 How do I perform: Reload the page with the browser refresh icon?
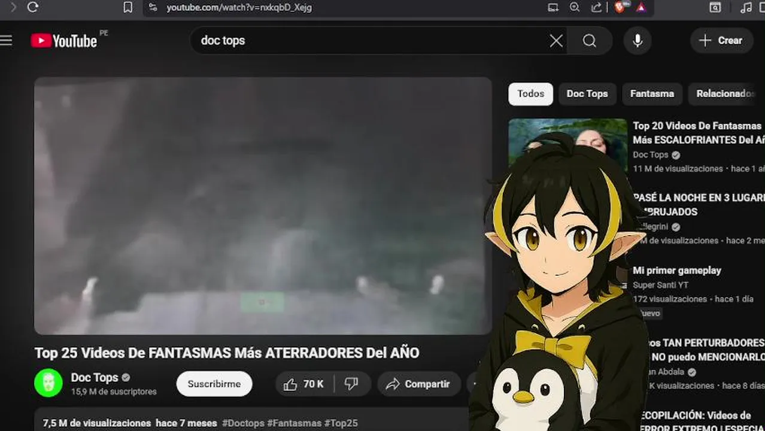click(33, 7)
